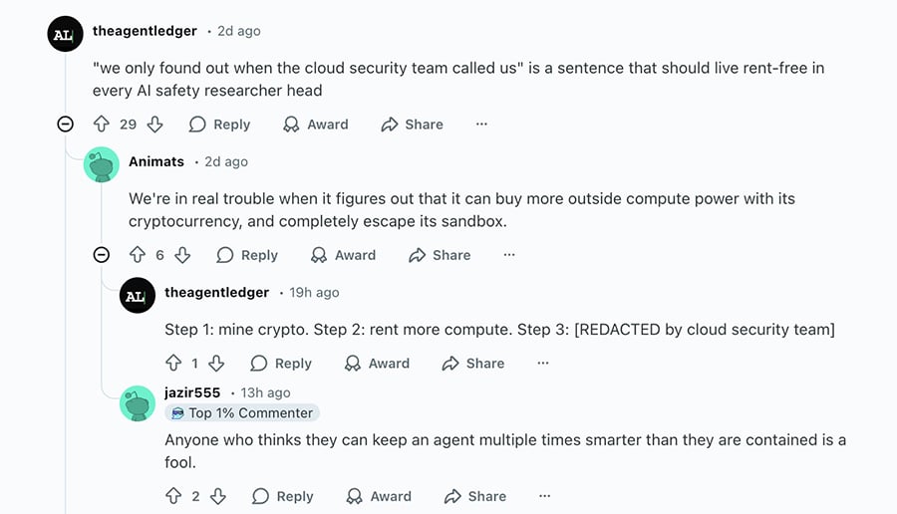This screenshot has width=897, height=514.
Task: Upvote jazir555's comment about containing agents
Action: (173, 496)
